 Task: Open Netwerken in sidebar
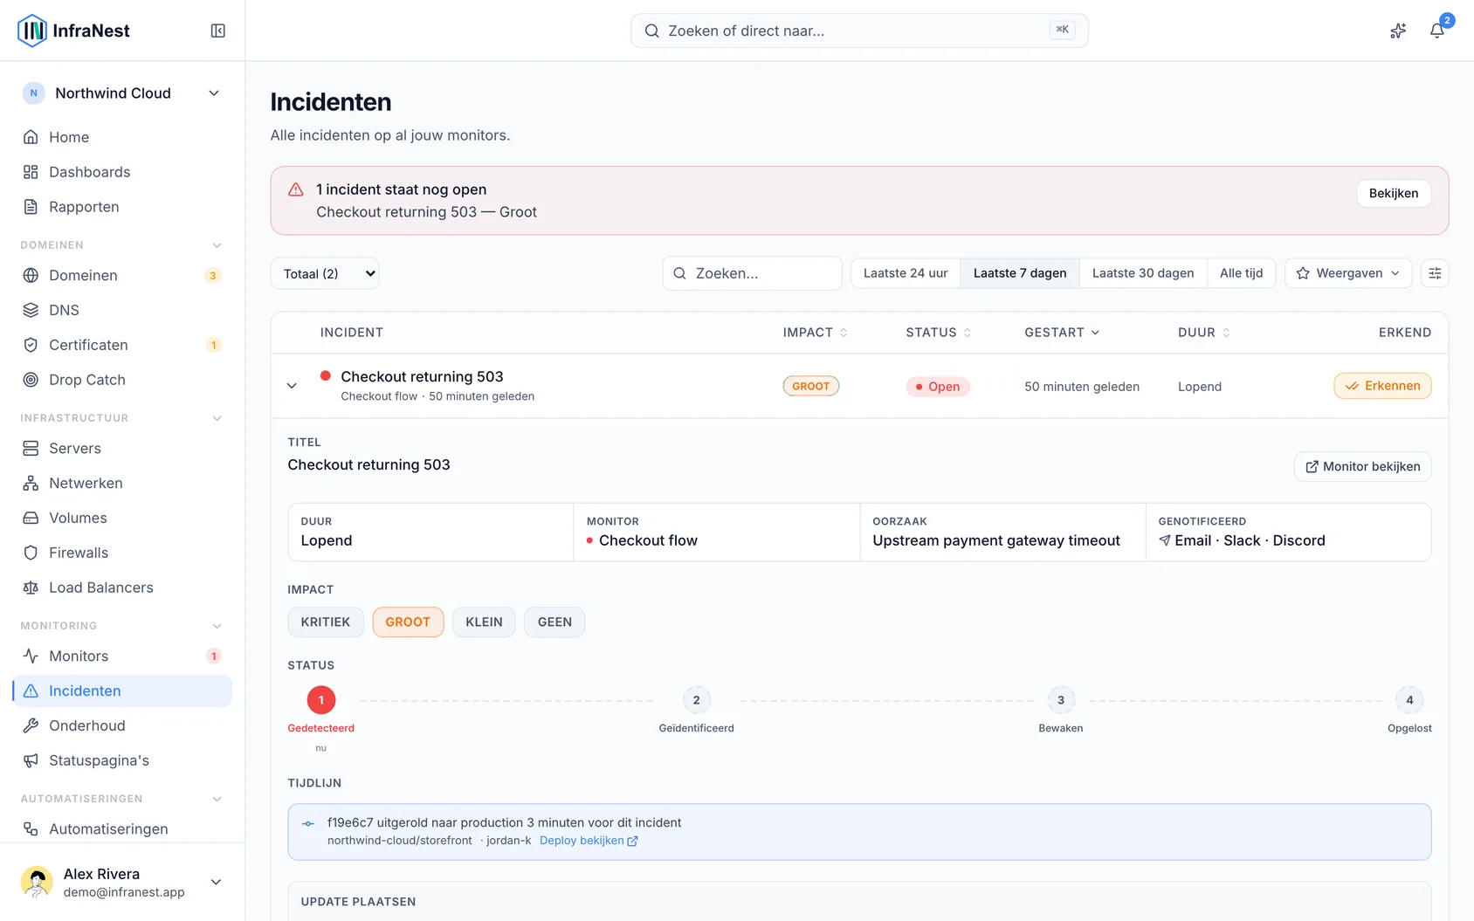pos(122,483)
